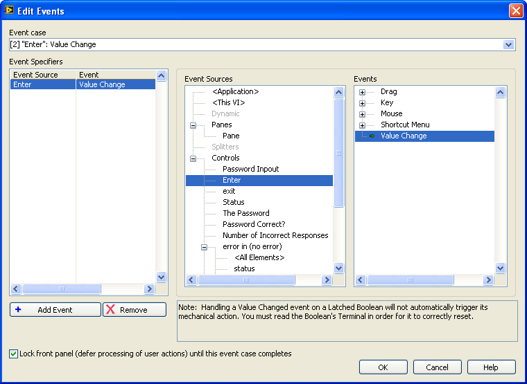Expand the Key events group

click(x=362, y=103)
